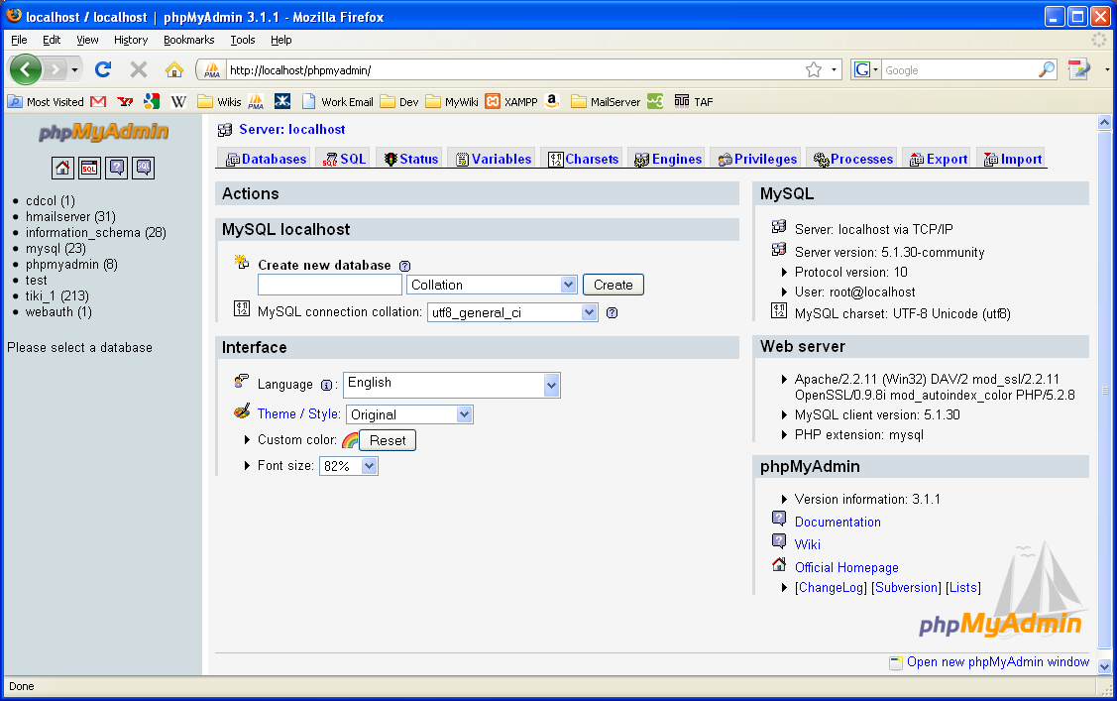
Task: Open the Documentation link
Action: point(838,523)
